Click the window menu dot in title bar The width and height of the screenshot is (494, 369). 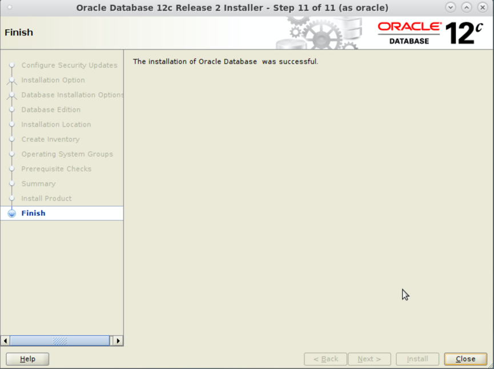(x=10, y=7)
